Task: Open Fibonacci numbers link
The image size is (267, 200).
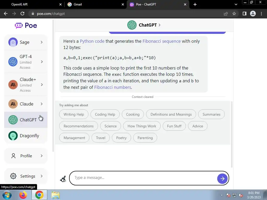Action: [113, 87]
